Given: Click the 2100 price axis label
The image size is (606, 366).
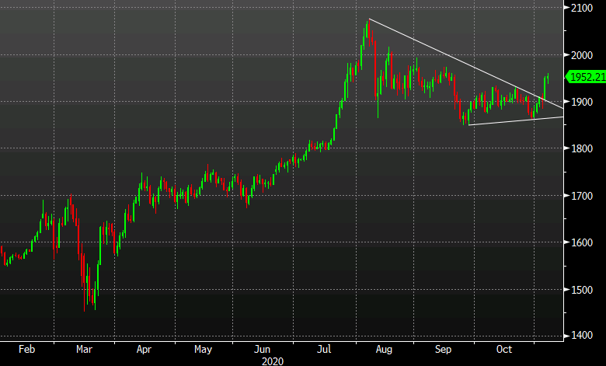Looking at the screenshot, I should pyautogui.click(x=581, y=8).
